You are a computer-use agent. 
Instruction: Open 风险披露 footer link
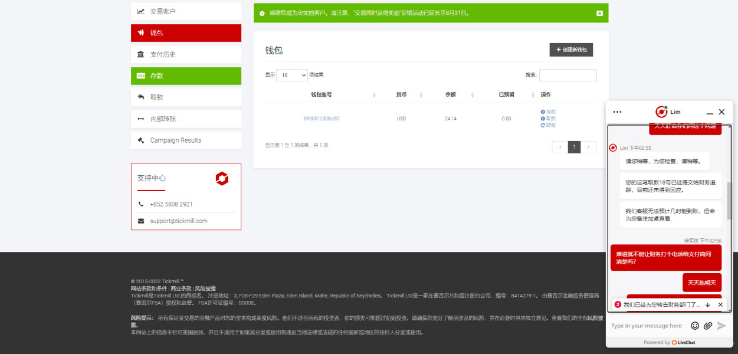pyautogui.click(x=205, y=289)
